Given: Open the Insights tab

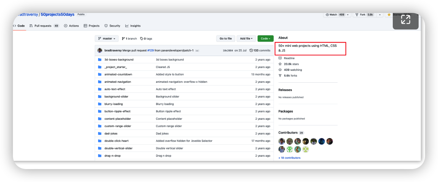Looking at the screenshot, I should pos(133,26).
